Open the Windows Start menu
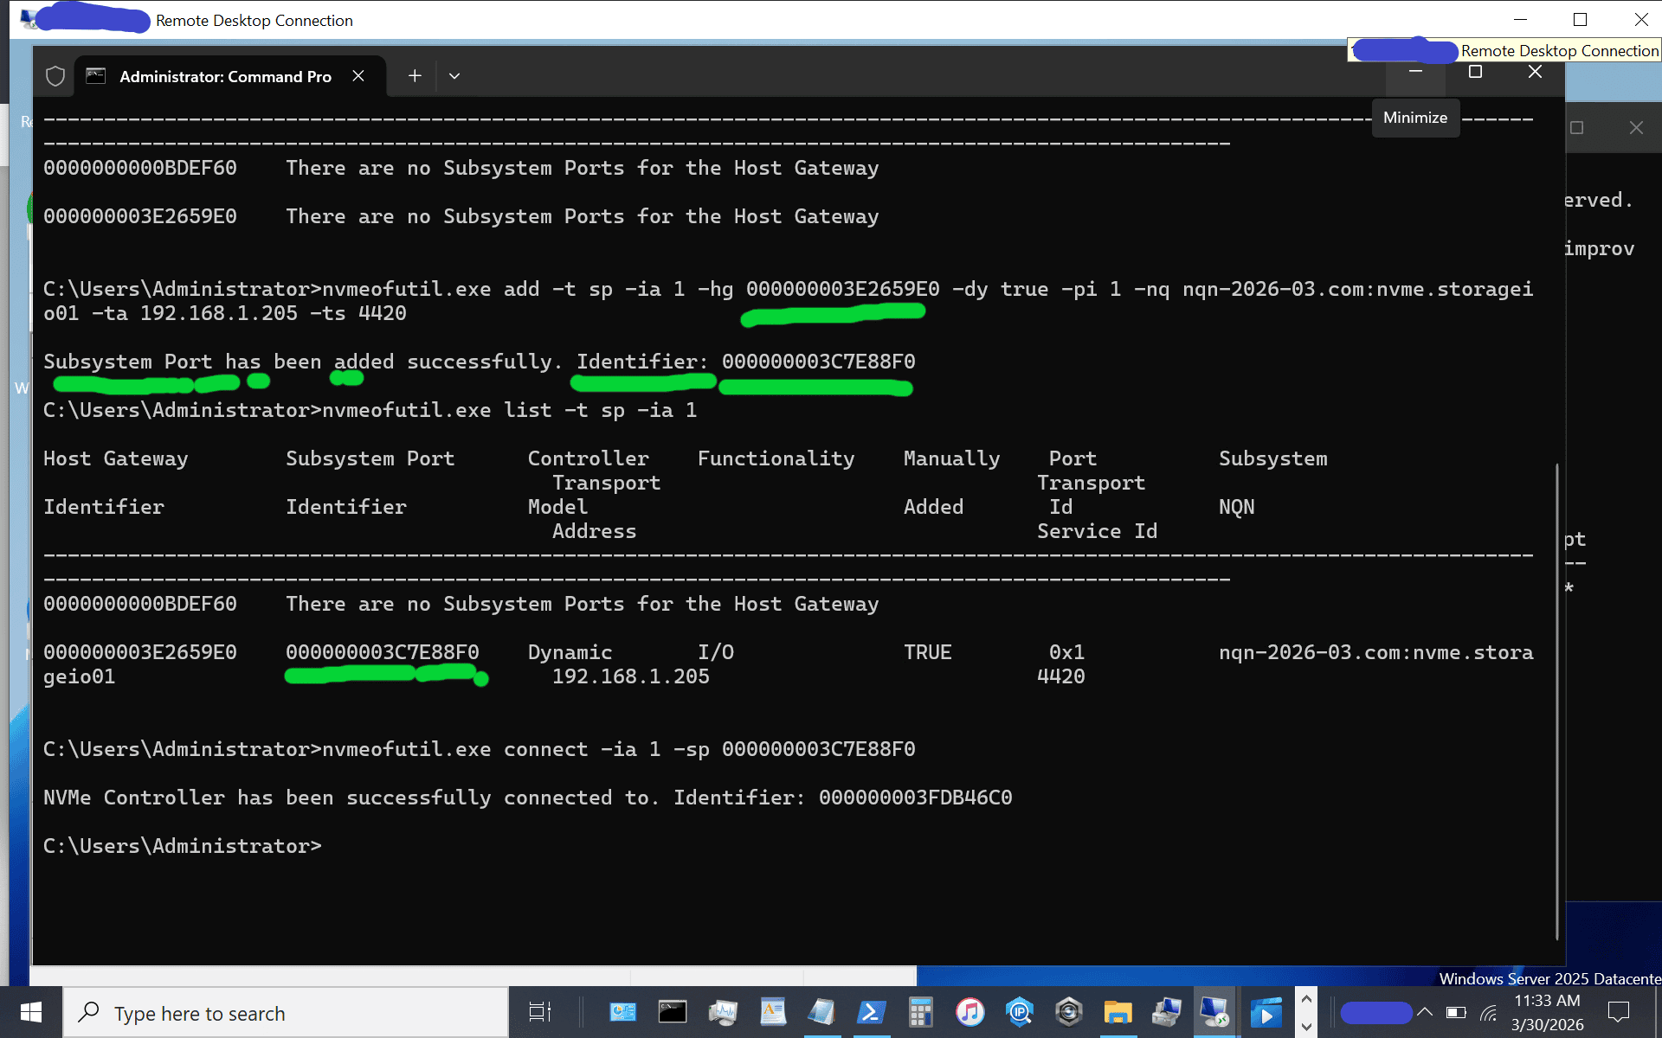 (x=31, y=1012)
